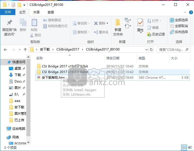The height and width of the screenshot is (151, 194).
Task: Click the blue Help question mark icon
Action: [191, 12]
